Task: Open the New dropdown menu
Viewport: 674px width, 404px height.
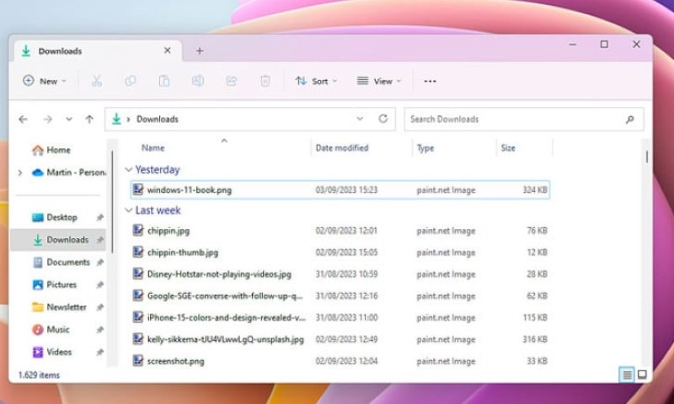Action: pyautogui.click(x=45, y=81)
